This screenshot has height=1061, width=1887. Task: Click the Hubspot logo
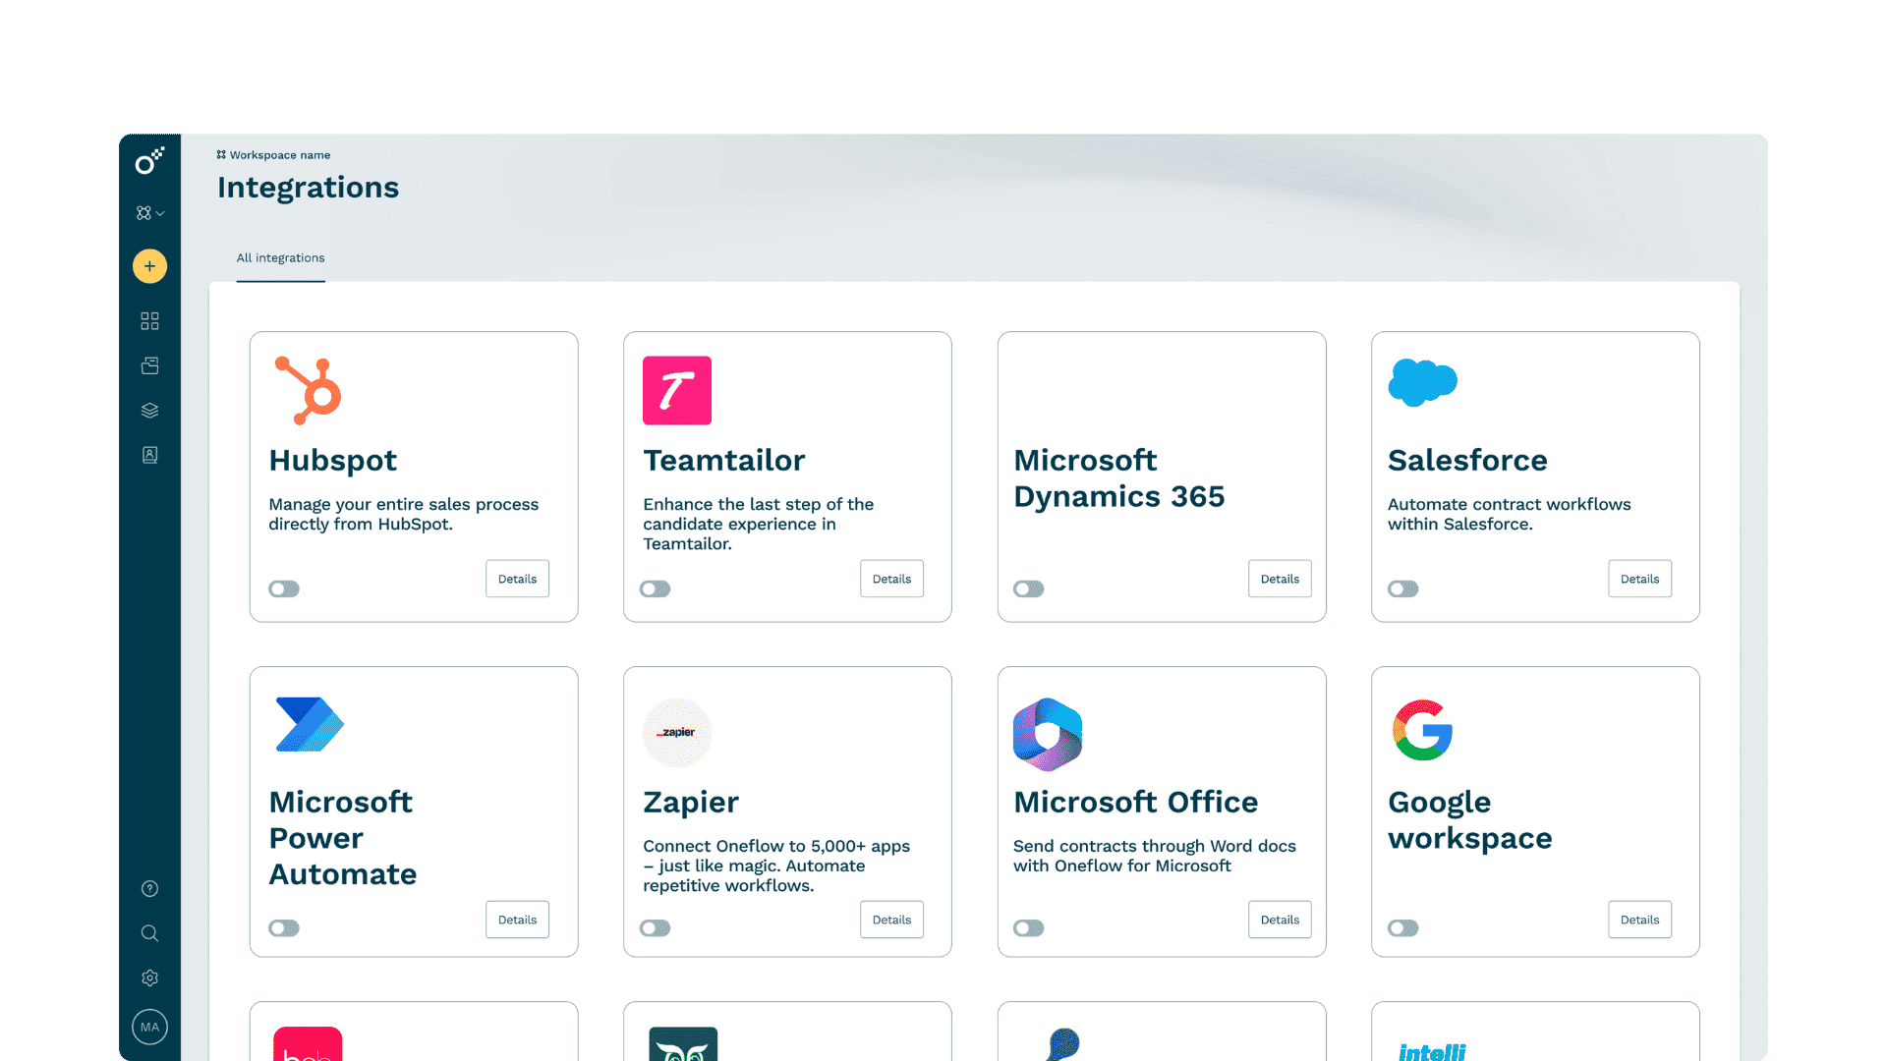pyautogui.click(x=308, y=390)
